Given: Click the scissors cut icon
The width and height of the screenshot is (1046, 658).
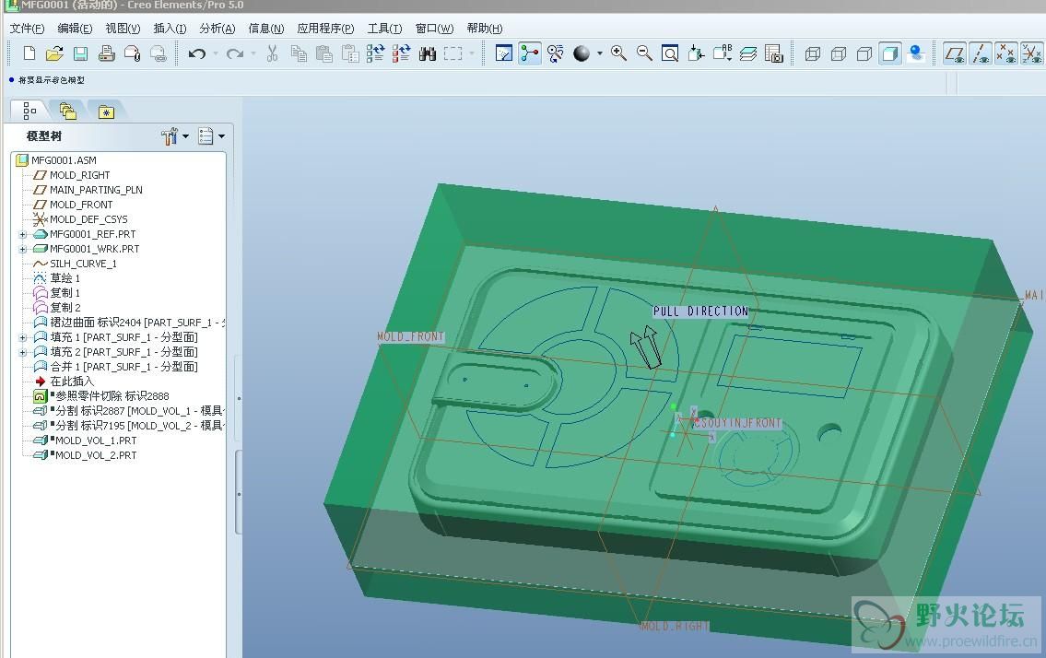Looking at the screenshot, I should coord(272,53).
